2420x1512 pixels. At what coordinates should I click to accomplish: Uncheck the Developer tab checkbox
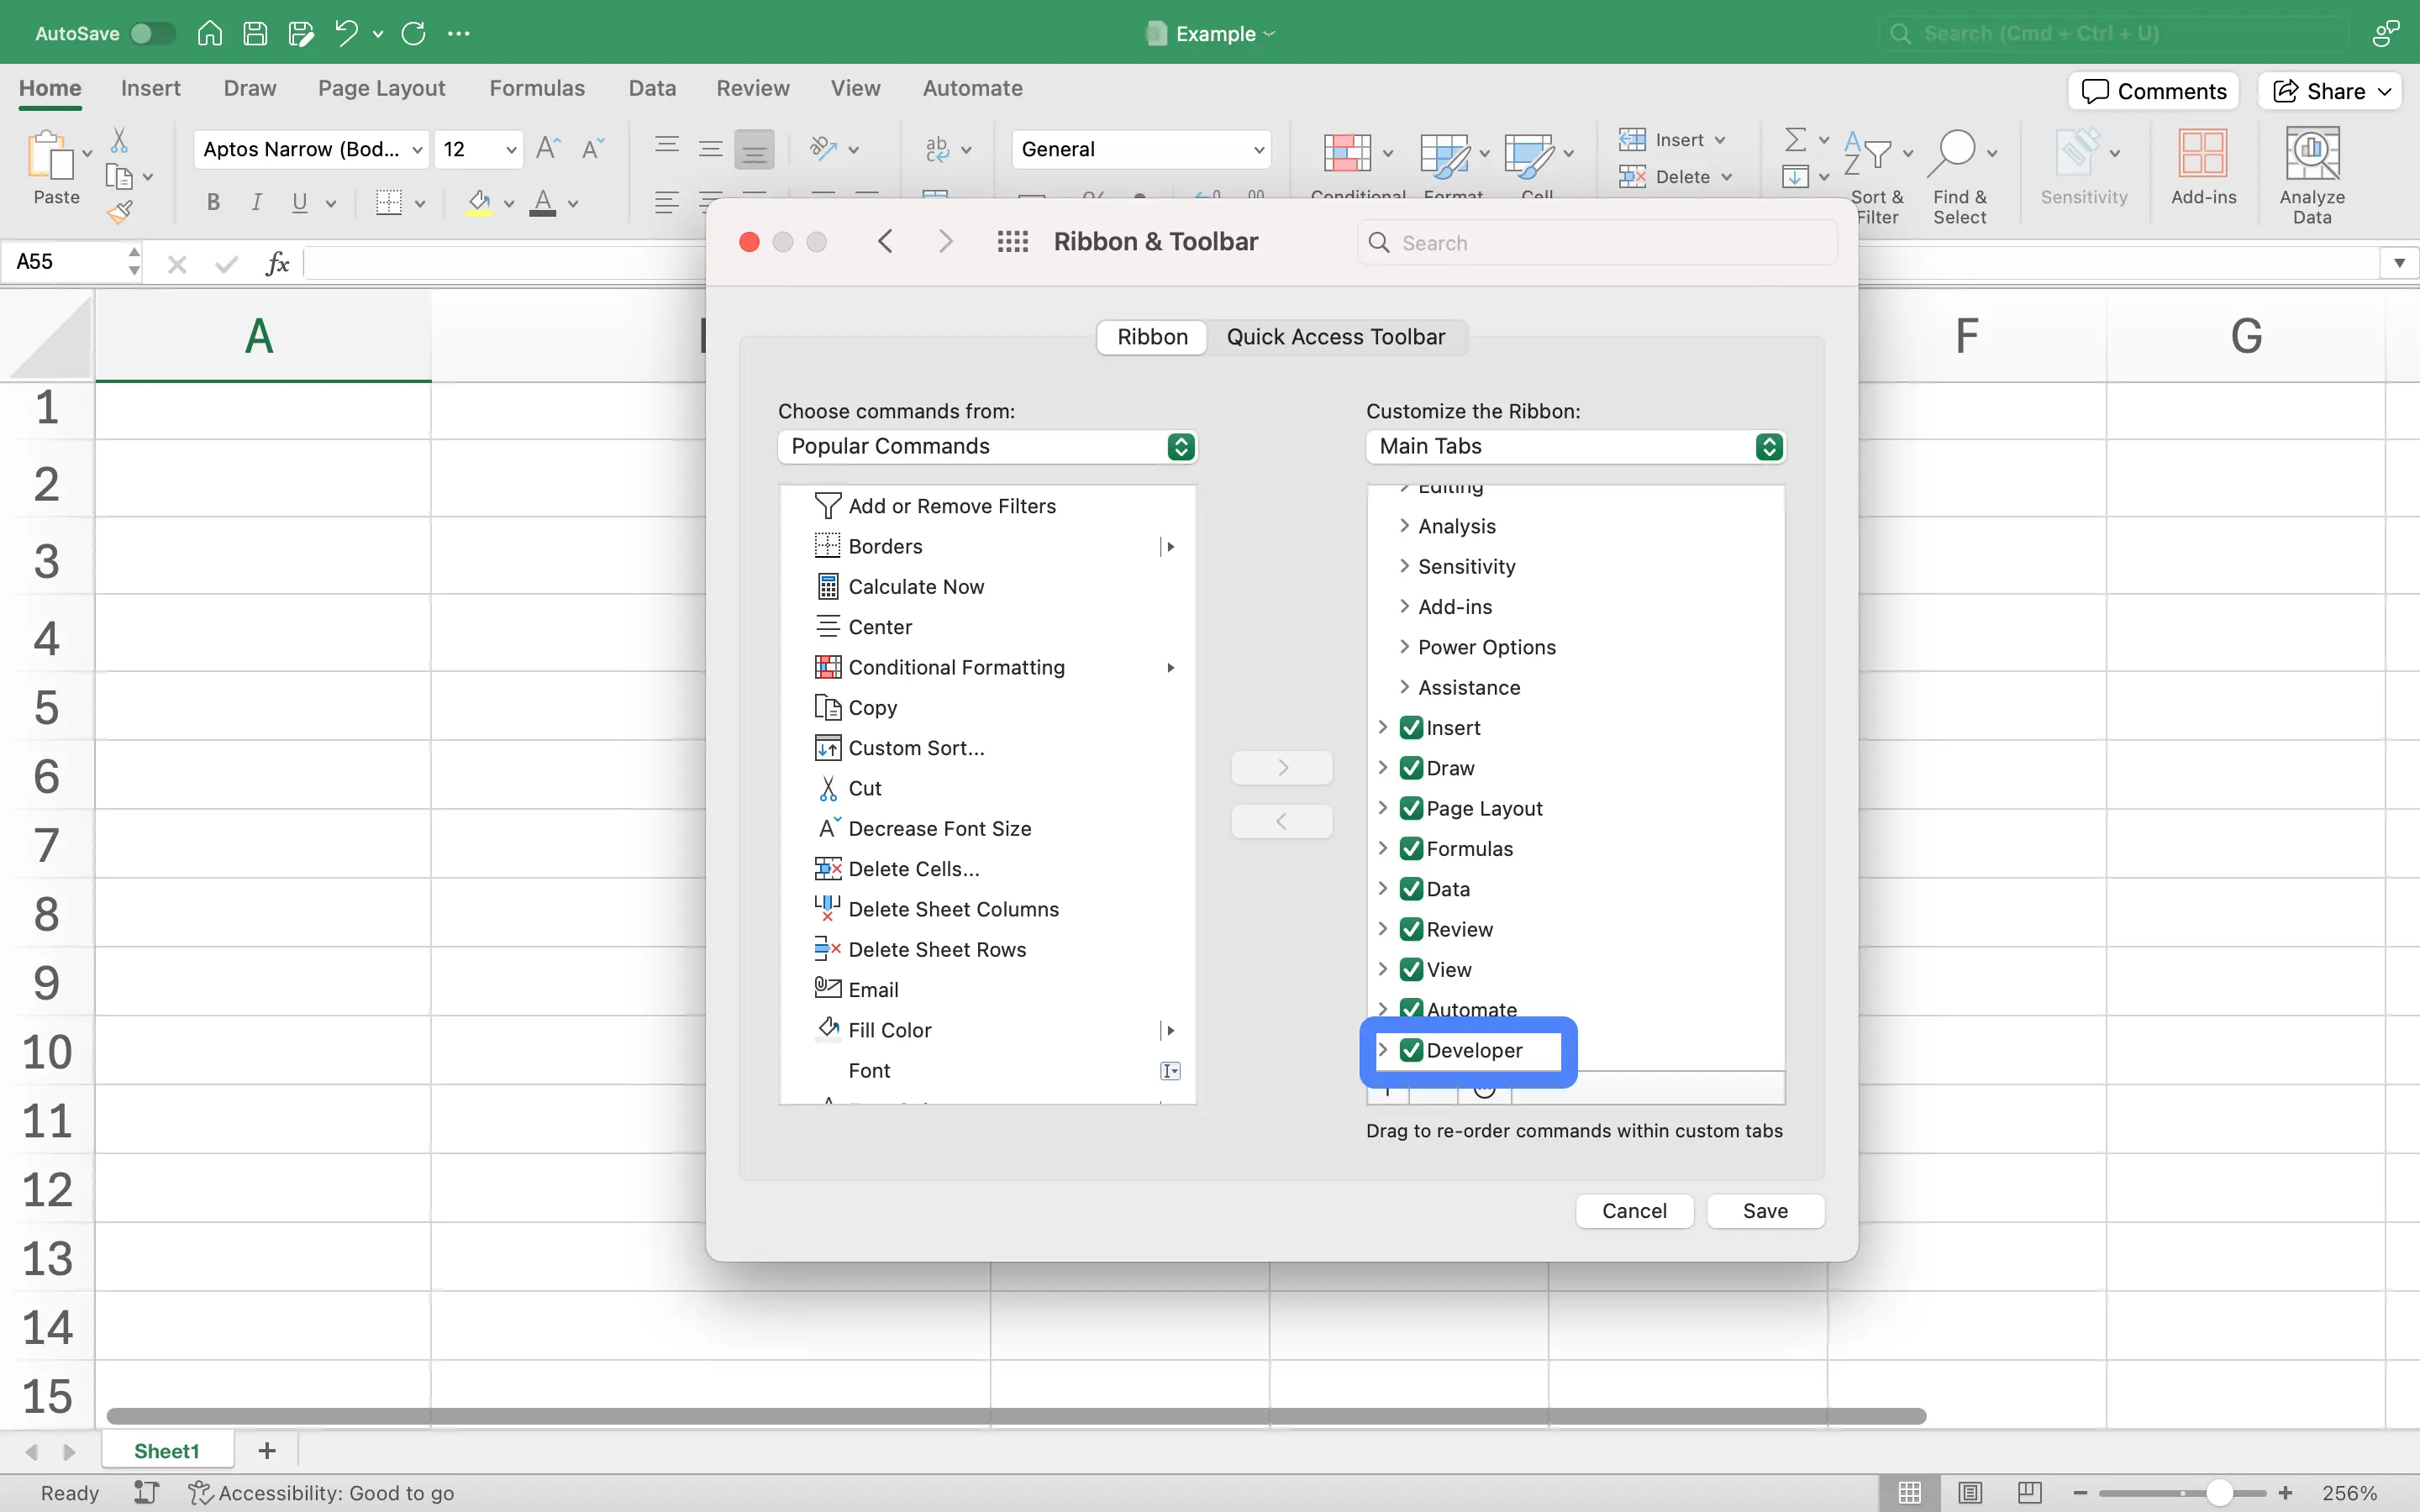[x=1411, y=1050]
